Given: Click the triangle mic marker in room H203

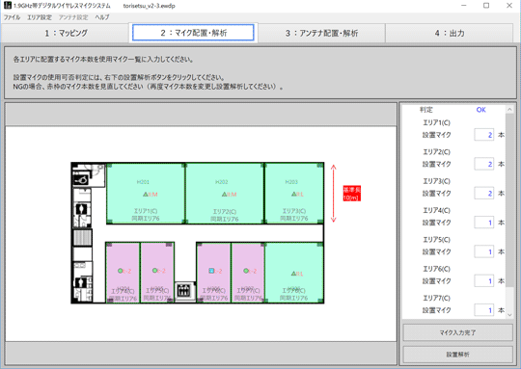Looking at the screenshot, I should coord(293,194).
